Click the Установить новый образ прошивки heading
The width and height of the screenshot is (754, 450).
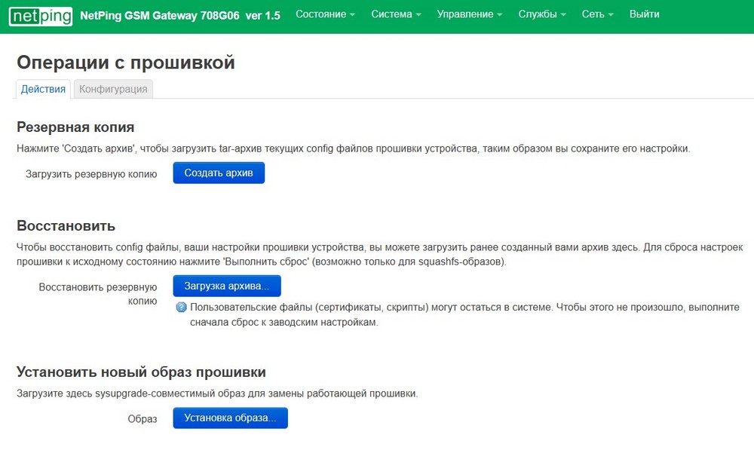(x=141, y=372)
